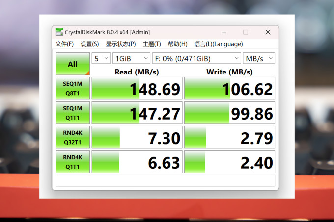Image resolution: width=334 pixels, height=222 pixels.
Task: Click the 6.63 random read result
Action: point(137,162)
